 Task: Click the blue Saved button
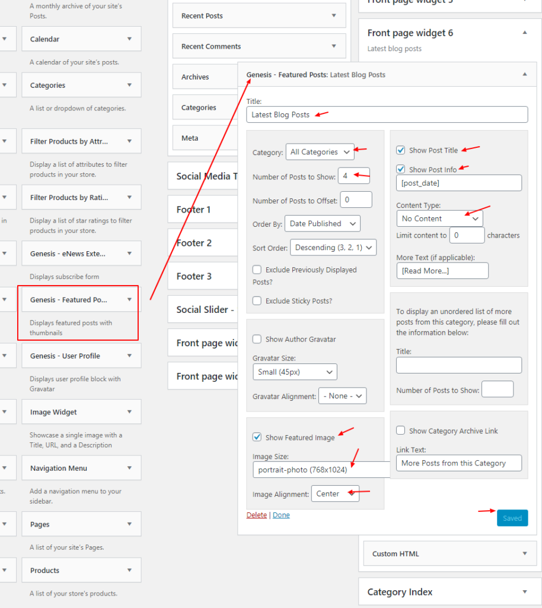point(512,518)
